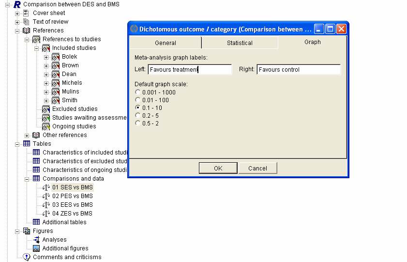
Task: Click the Right graph label field
Action: pos(299,70)
